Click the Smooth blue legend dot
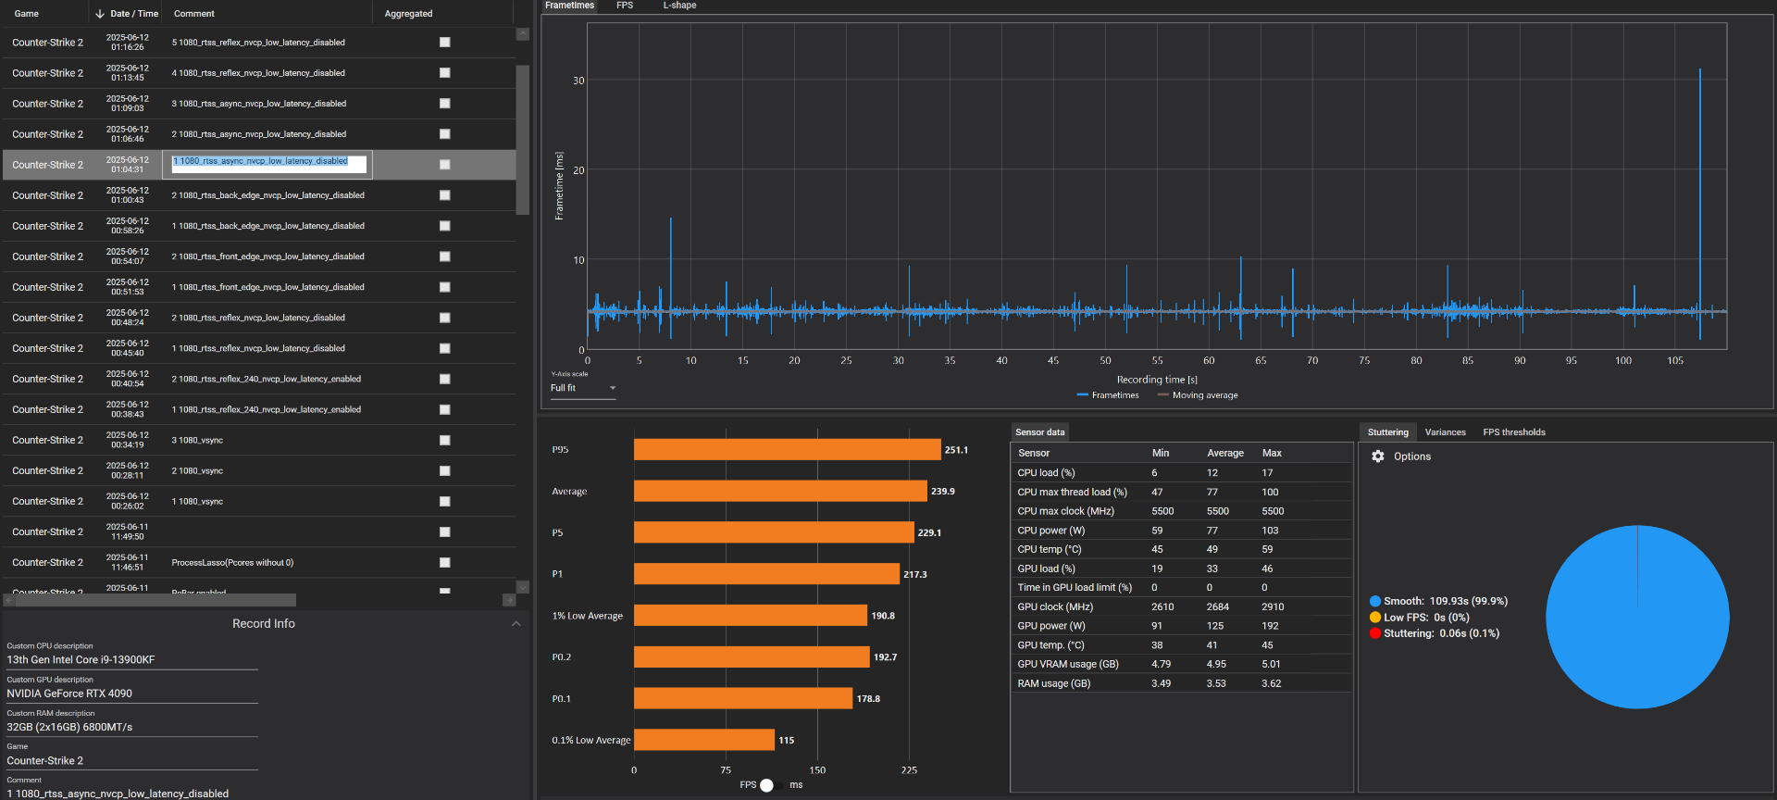The height and width of the screenshot is (800, 1777). click(1375, 602)
